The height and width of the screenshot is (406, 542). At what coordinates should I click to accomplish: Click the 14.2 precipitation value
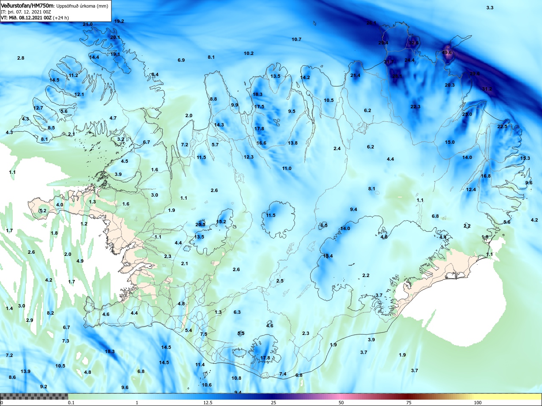[x=305, y=77]
